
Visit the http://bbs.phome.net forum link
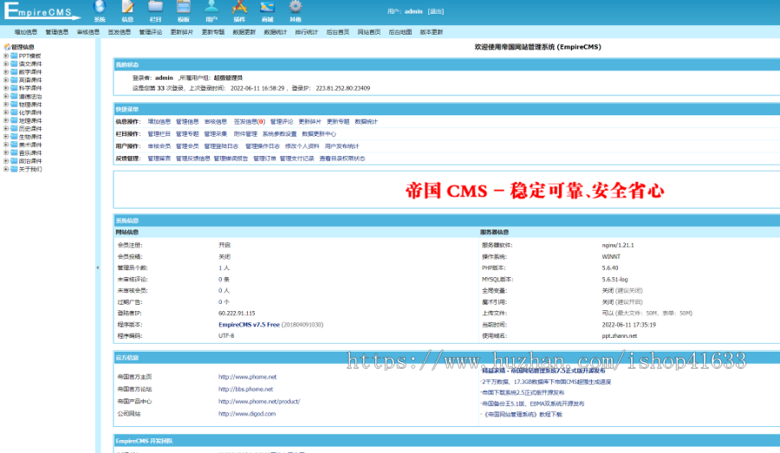246,389
